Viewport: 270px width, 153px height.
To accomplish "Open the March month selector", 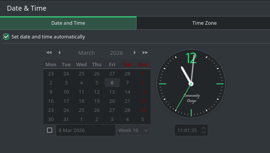I will (86, 53).
